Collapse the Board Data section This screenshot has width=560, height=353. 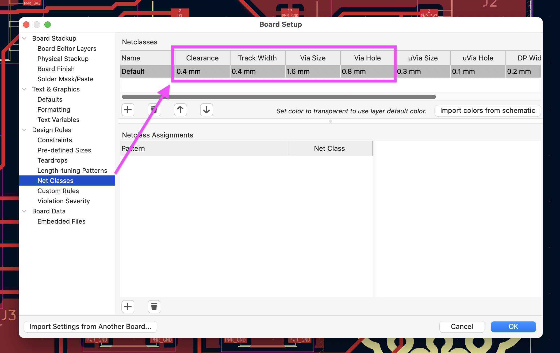24,211
